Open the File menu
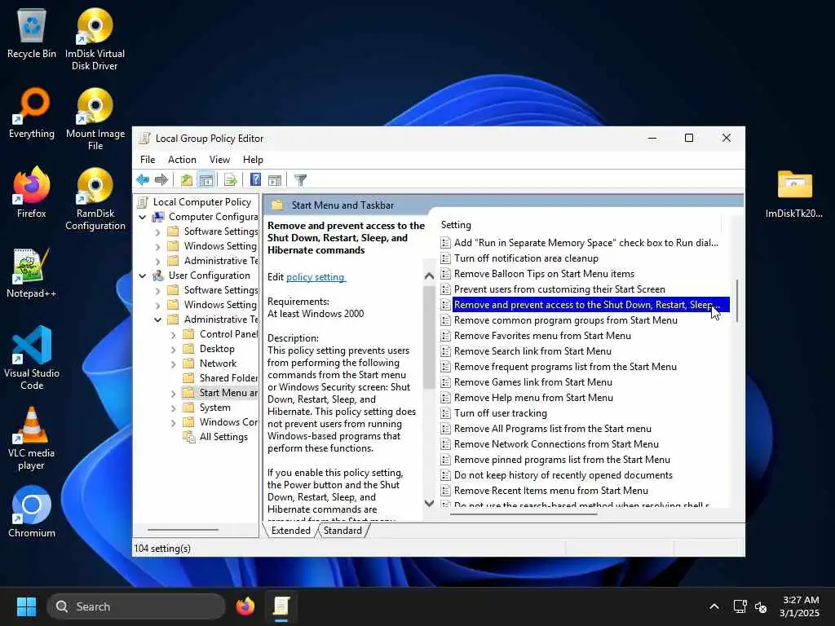The image size is (835, 626). click(148, 160)
